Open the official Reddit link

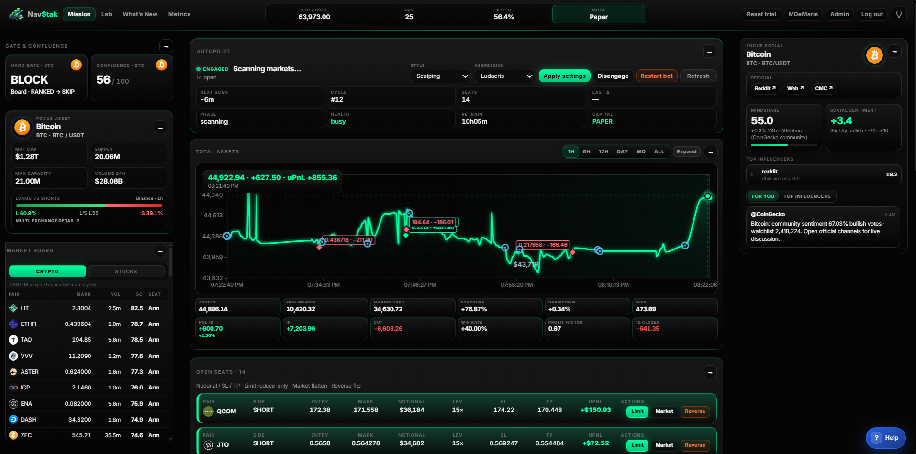tap(765, 88)
